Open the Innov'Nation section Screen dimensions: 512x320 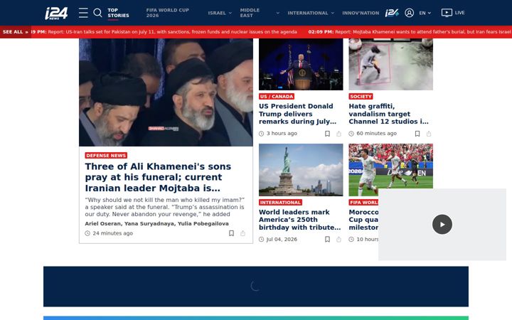point(361,13)
